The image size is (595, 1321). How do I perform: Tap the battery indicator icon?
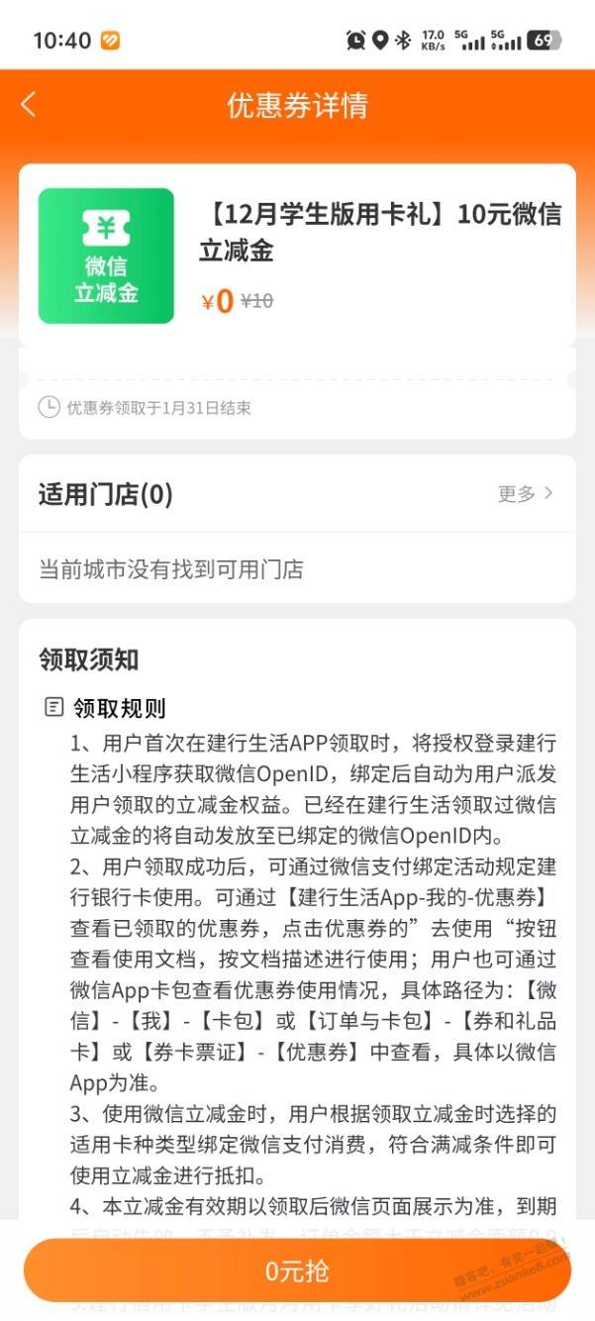tap(543, 40)
